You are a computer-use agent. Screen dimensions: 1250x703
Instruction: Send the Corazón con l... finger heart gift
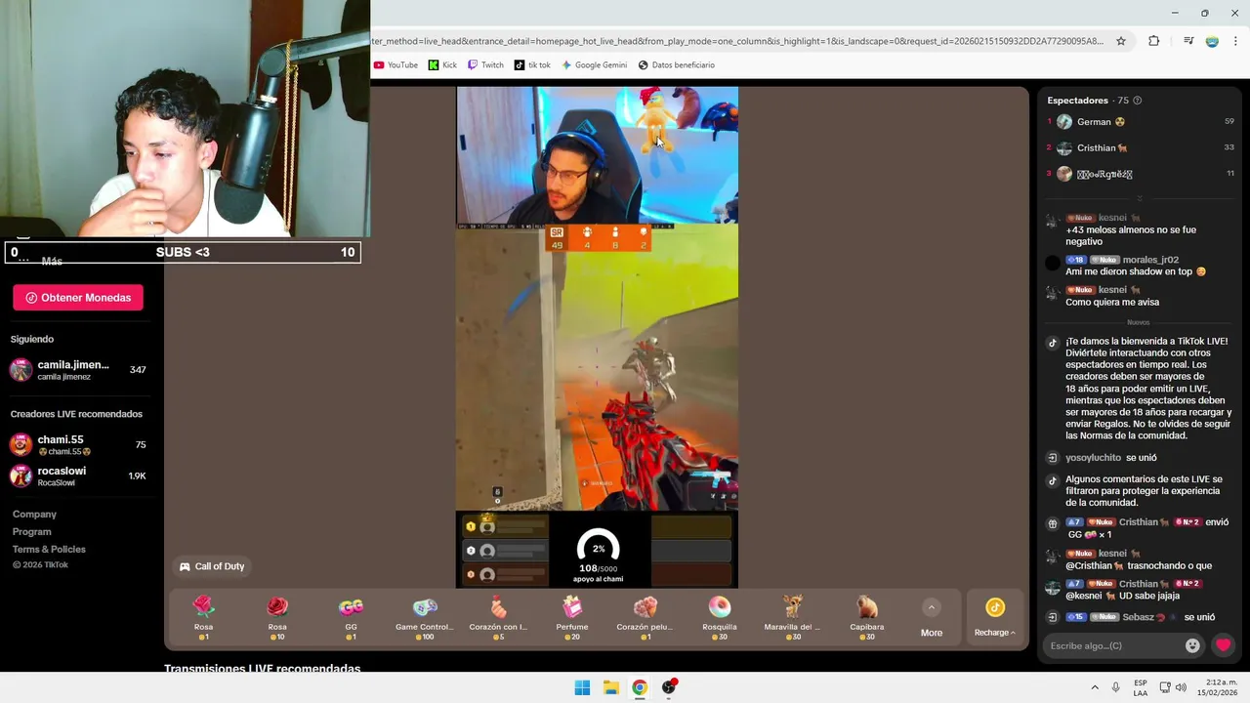(498, 617)
